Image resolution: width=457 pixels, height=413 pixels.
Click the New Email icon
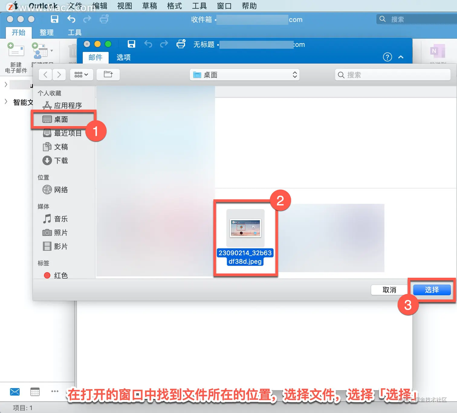(16, 50)
